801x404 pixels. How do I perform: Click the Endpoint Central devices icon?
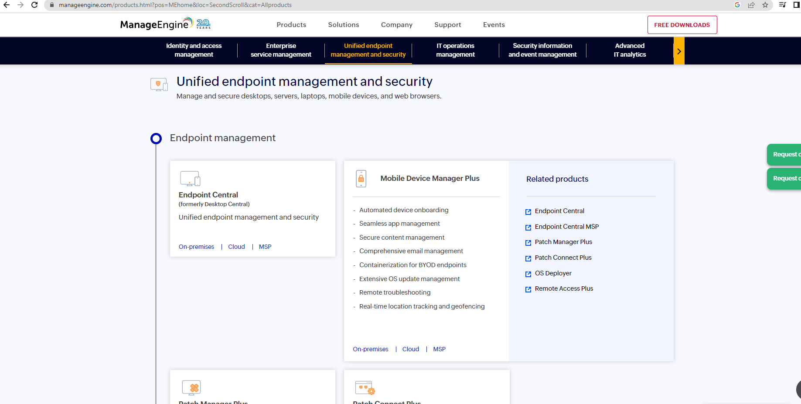[190, 178]
